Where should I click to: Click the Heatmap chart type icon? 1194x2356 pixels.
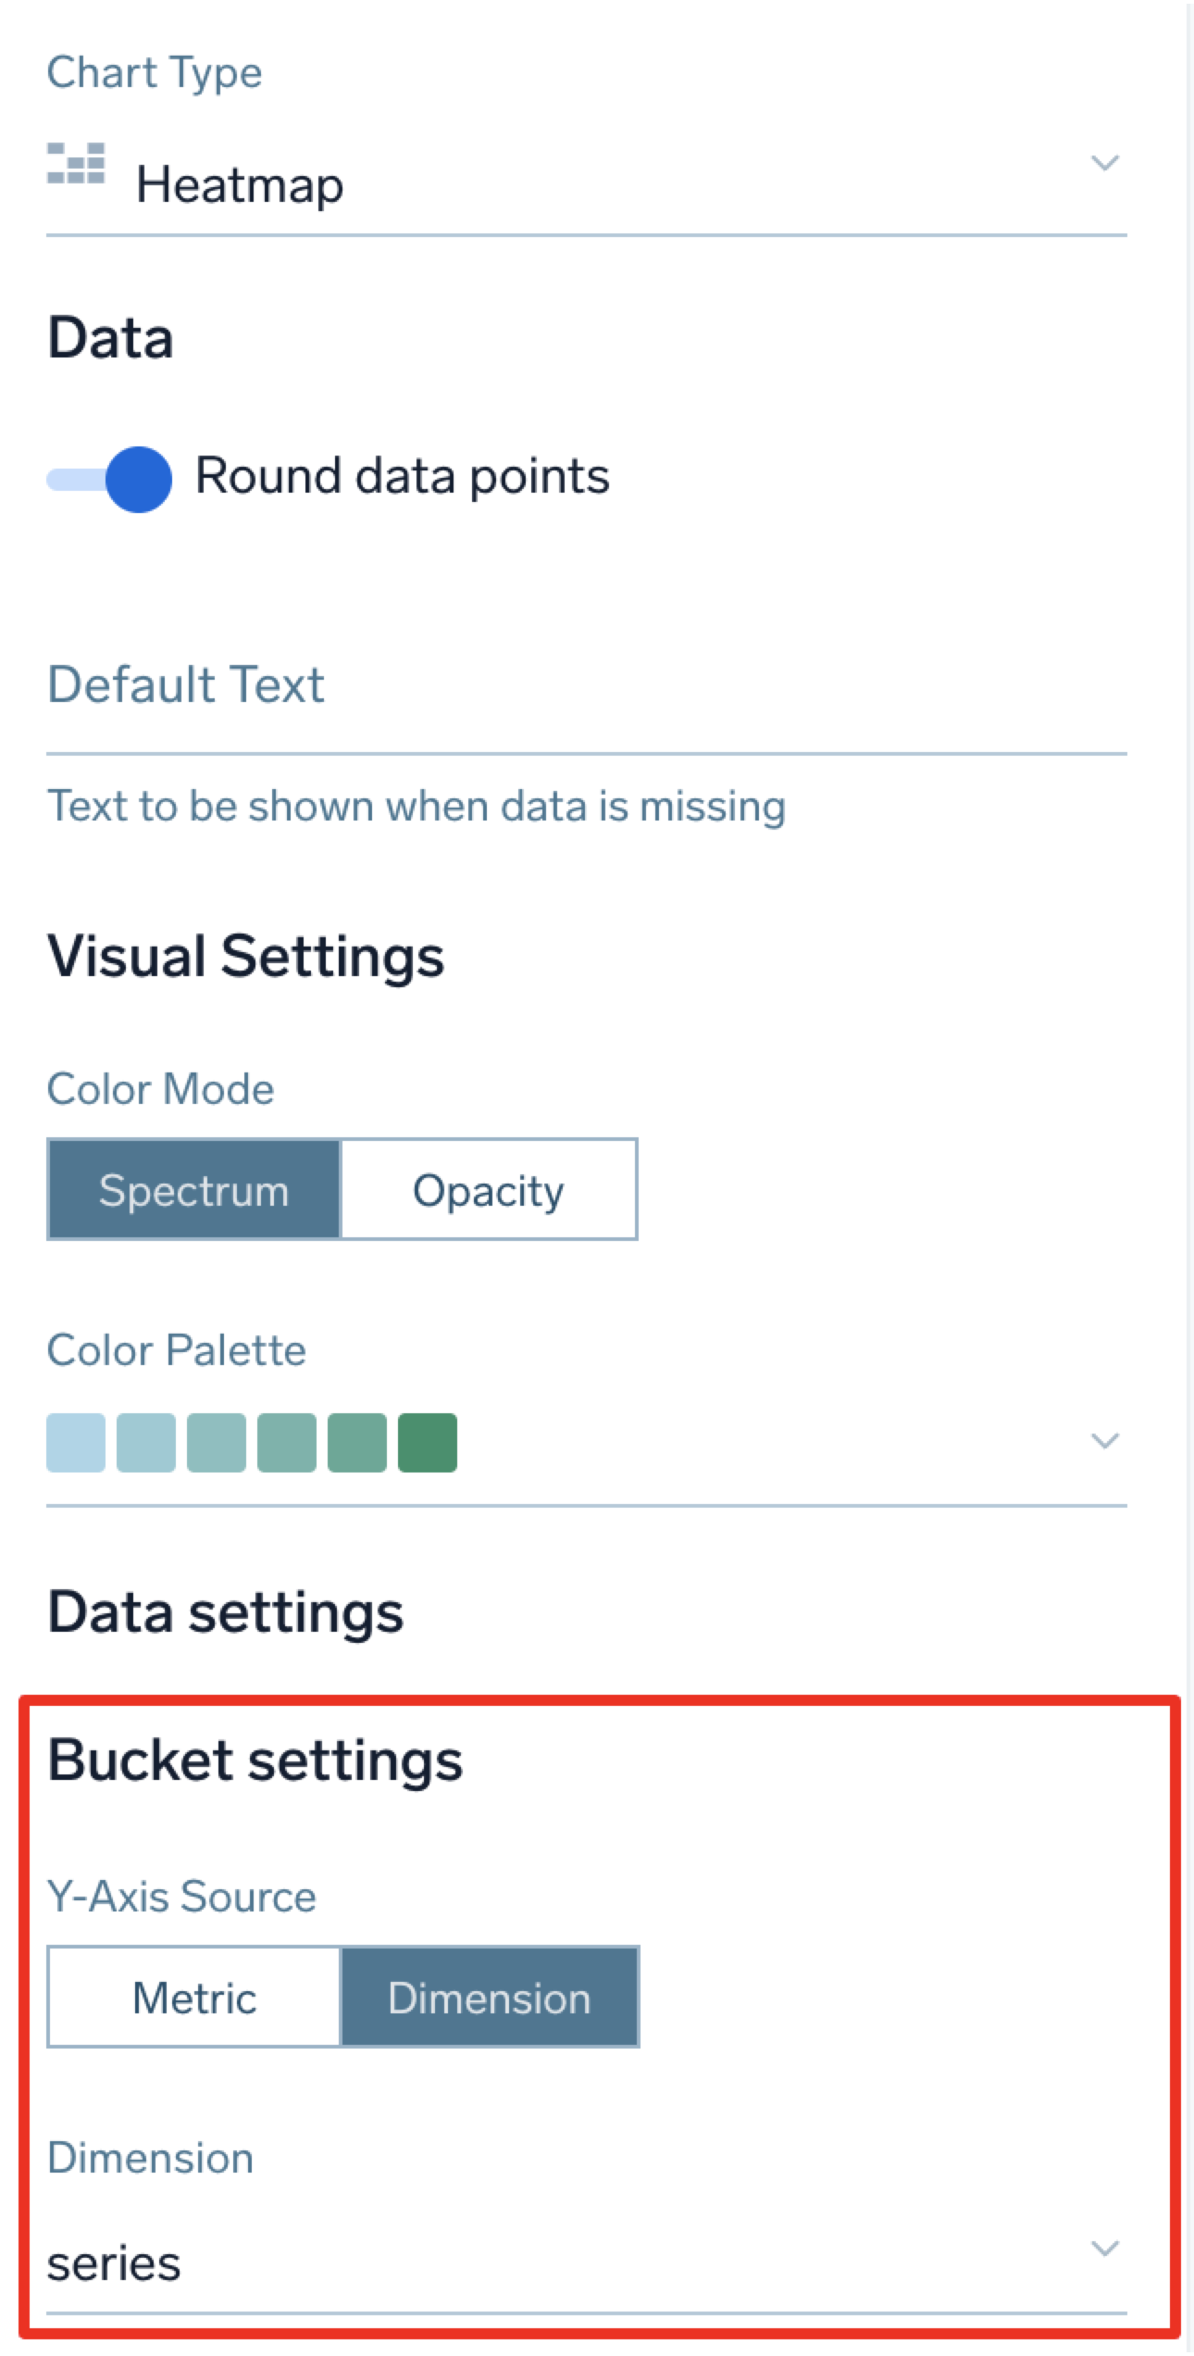tap(76, 164)
